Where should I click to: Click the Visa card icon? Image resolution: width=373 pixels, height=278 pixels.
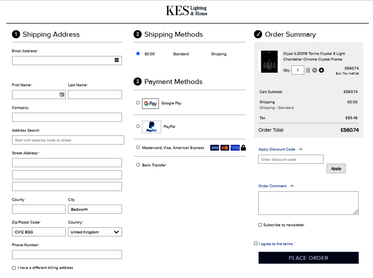click(x=214, y=148)
